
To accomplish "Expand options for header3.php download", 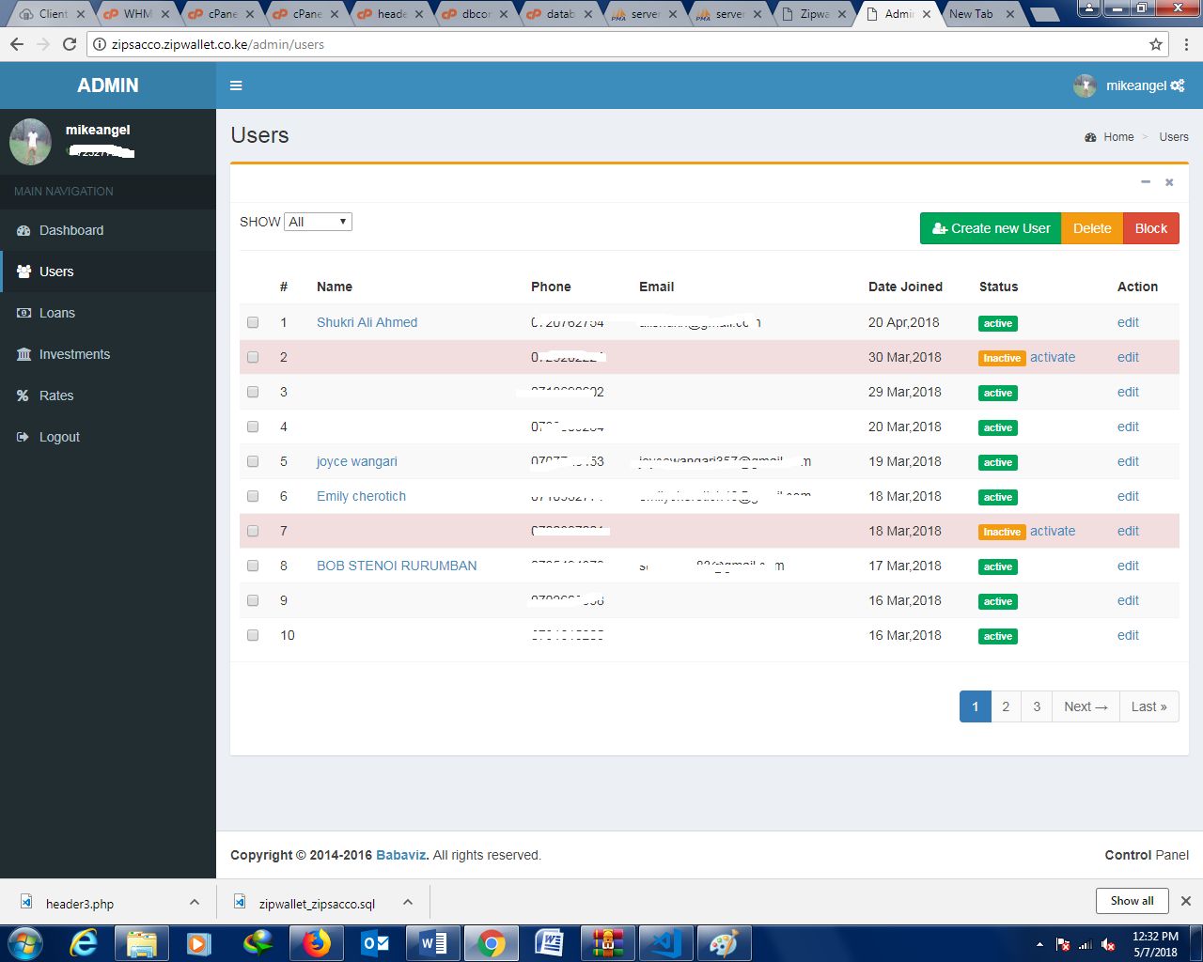I will coord(195,902).
